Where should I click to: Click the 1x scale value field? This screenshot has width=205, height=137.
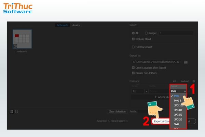[x=138, y=91]
